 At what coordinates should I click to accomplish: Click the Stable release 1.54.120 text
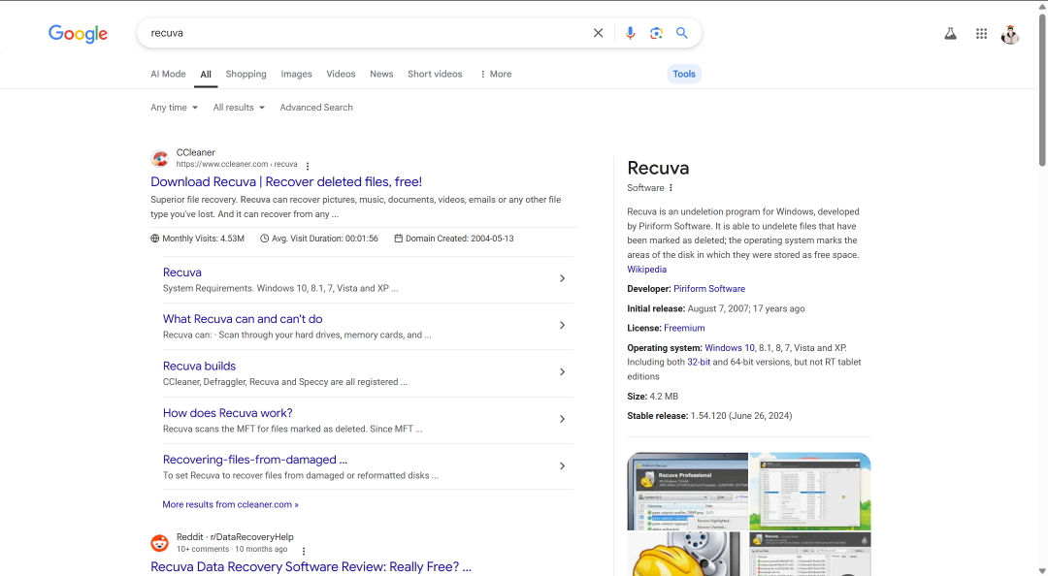[709, 416]
